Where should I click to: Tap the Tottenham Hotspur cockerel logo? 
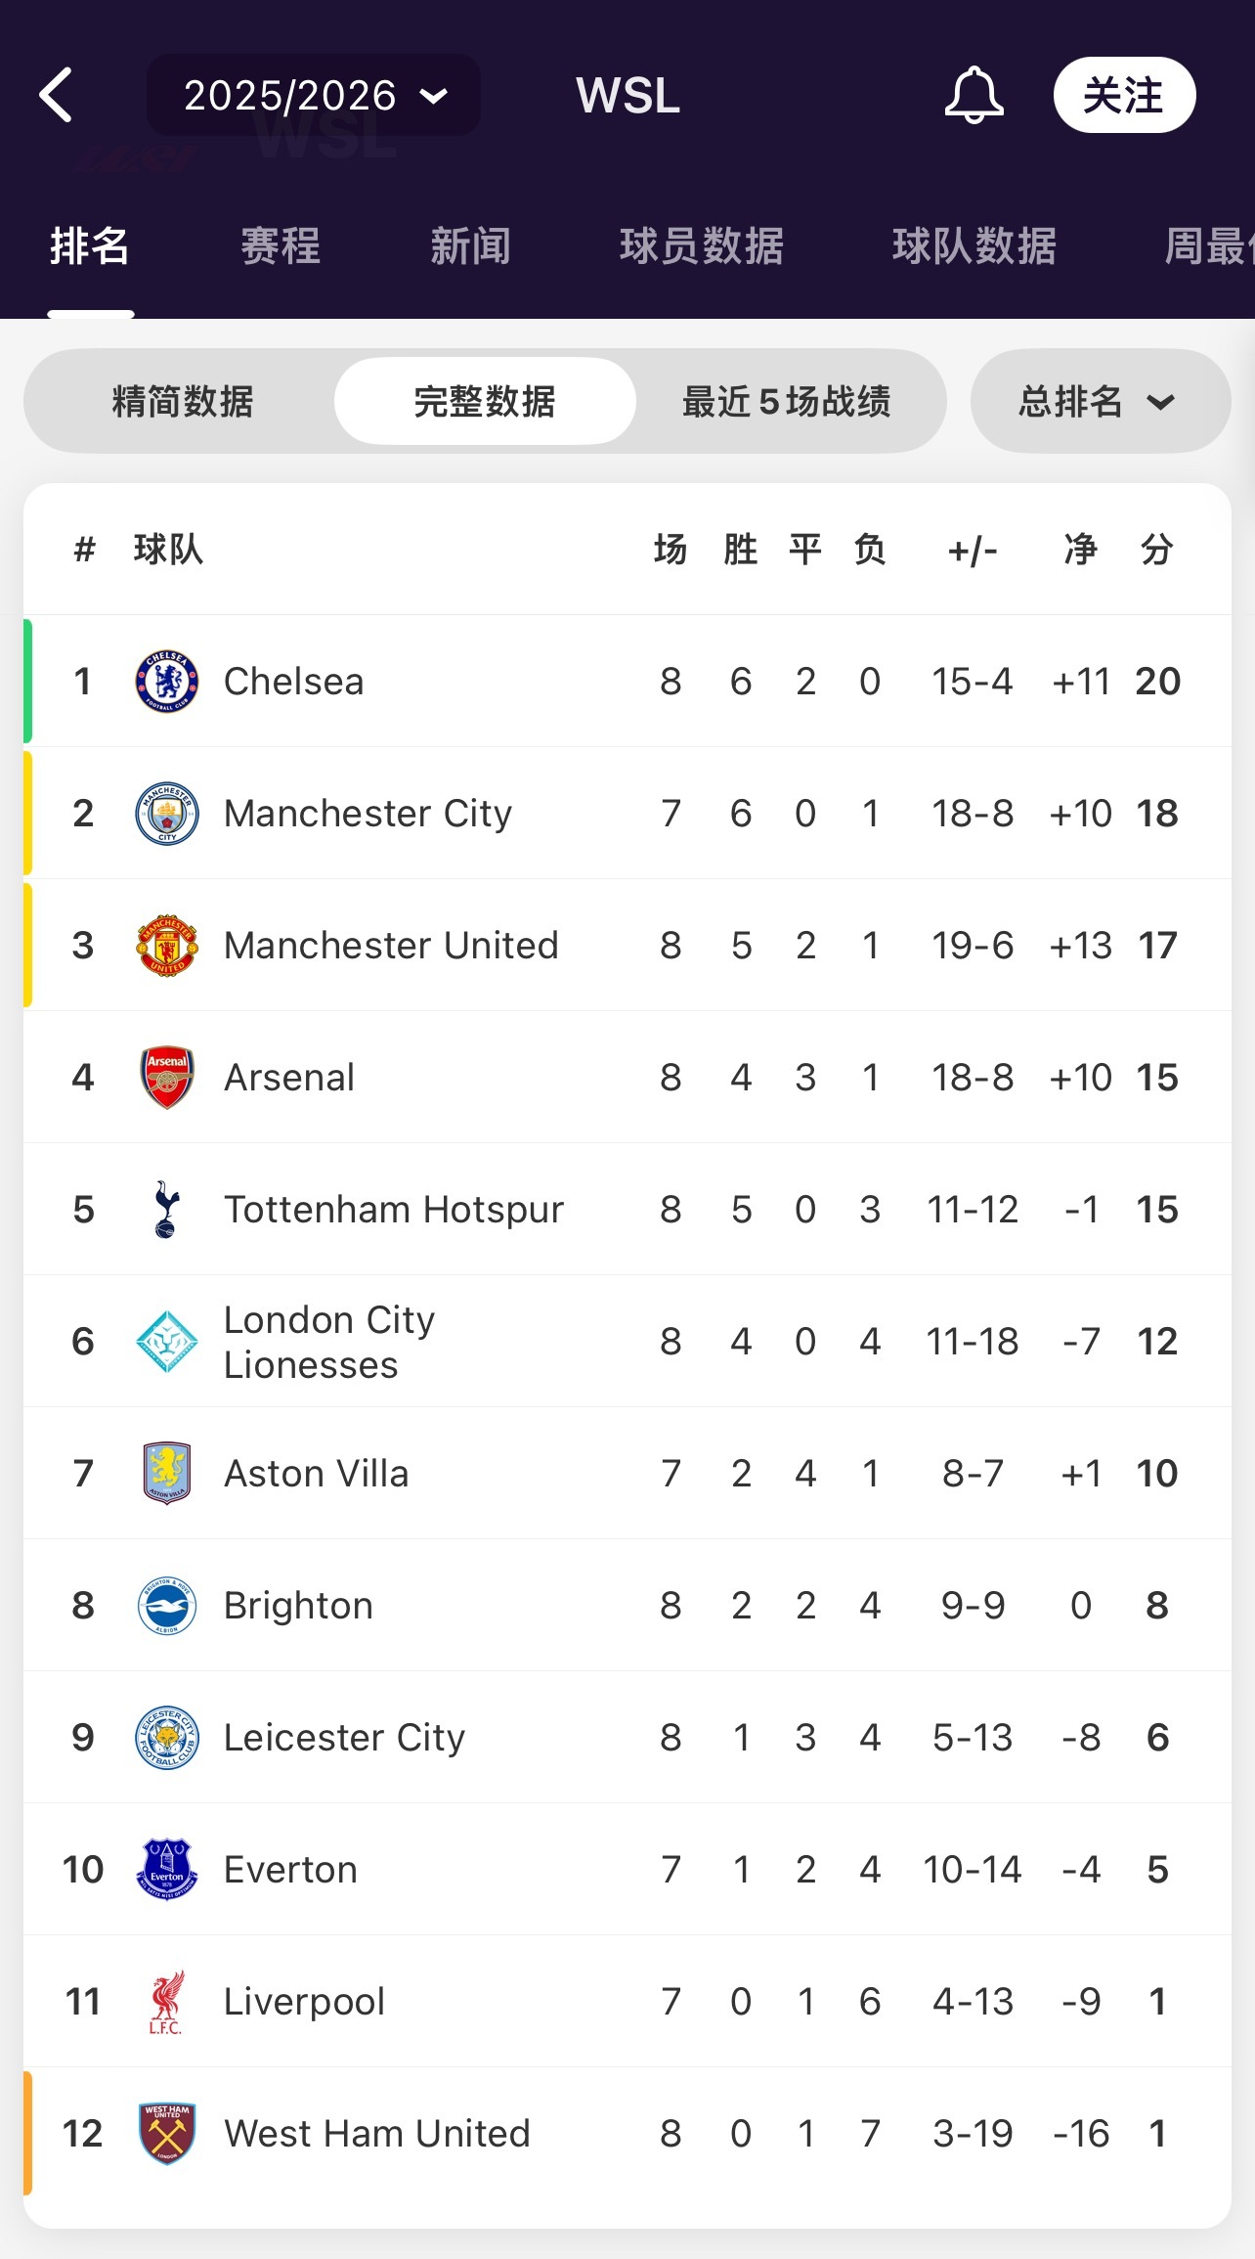167,1210
